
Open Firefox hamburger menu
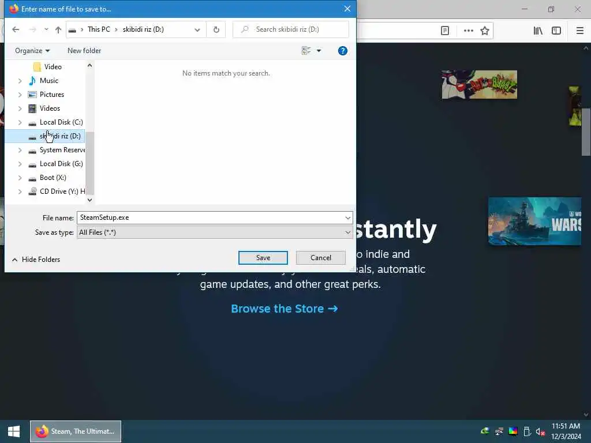click(x=580, y=31)
